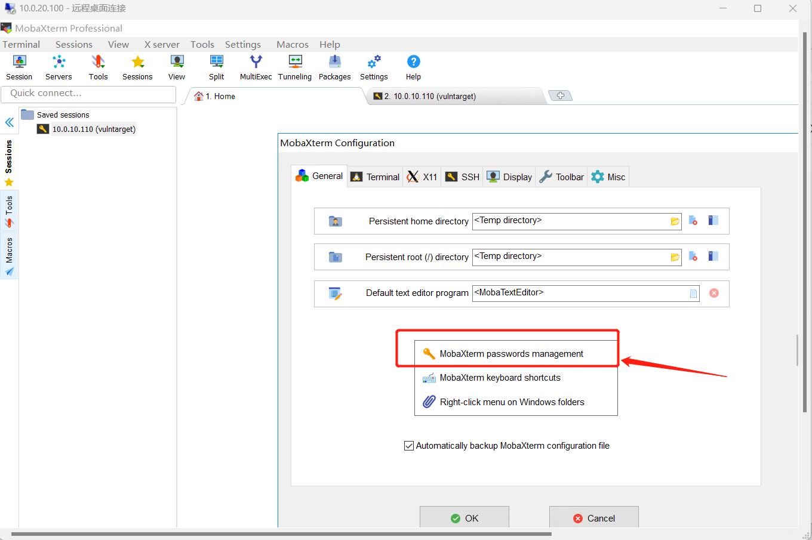
Task: Click the Quick connect input field
Action: pos(88,94)
